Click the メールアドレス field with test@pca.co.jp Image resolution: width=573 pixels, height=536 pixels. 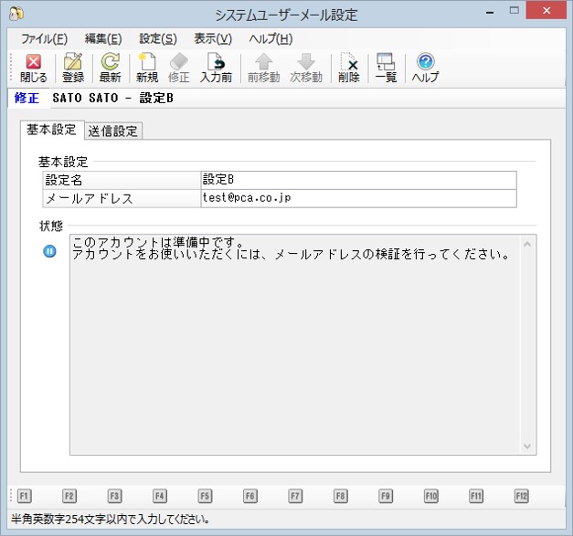357,198
